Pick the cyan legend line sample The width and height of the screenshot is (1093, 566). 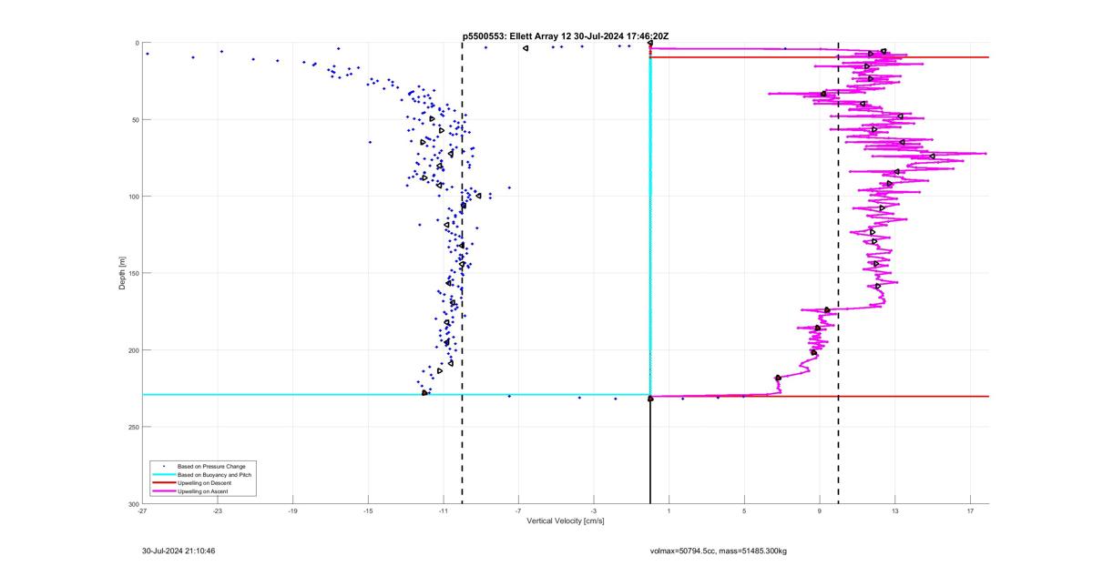click(163, 474)
